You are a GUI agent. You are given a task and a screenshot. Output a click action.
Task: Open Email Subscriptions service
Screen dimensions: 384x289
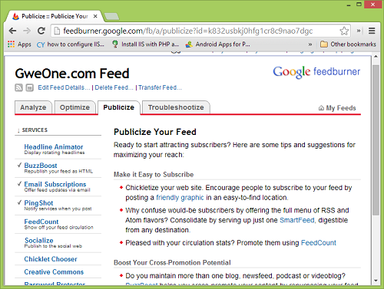pyautogui.click(x=55, y=184)
